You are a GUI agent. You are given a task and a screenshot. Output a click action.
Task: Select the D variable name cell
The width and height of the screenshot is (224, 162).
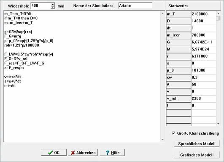(x=178, y=21)
